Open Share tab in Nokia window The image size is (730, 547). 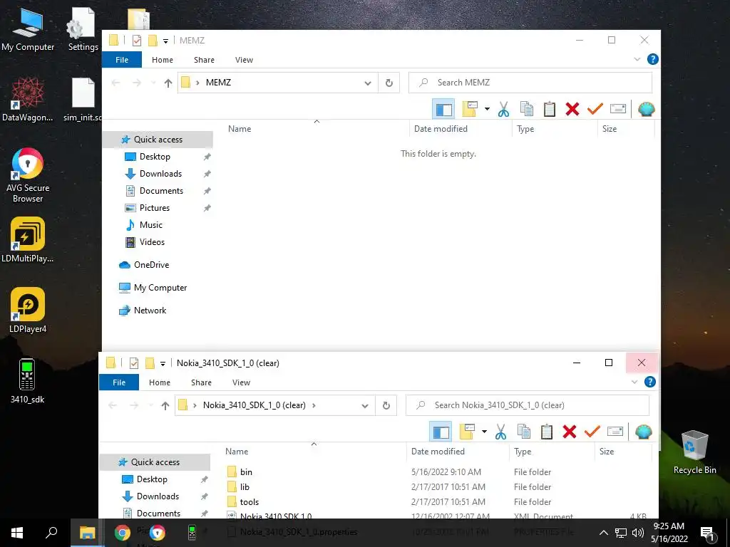point(201,382)
